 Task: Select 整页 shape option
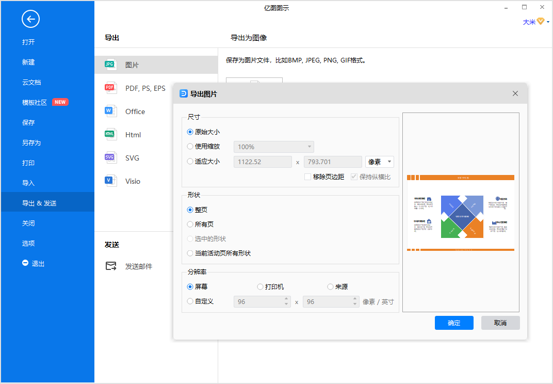[190, 210]
